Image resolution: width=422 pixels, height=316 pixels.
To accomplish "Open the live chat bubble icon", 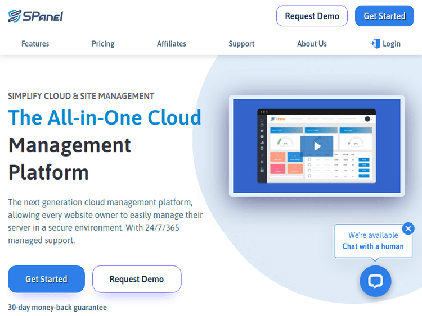I will pyautogui.click(x=375, y=281).
